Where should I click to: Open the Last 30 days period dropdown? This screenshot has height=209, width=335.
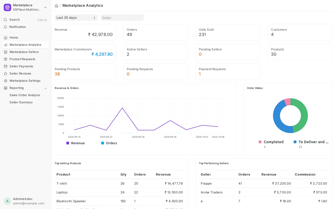point(76,18)
